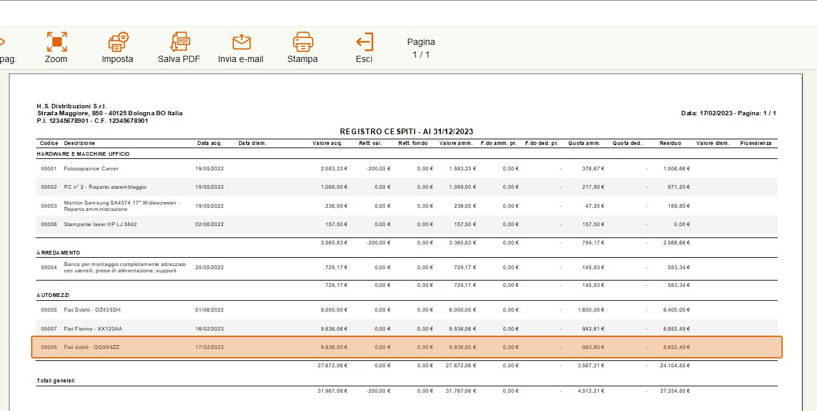Viewport: 817px width, 411px height.
Task: Select quota 1.600,00 € of Fiat Doblò
Action: (x=591, y=310)
